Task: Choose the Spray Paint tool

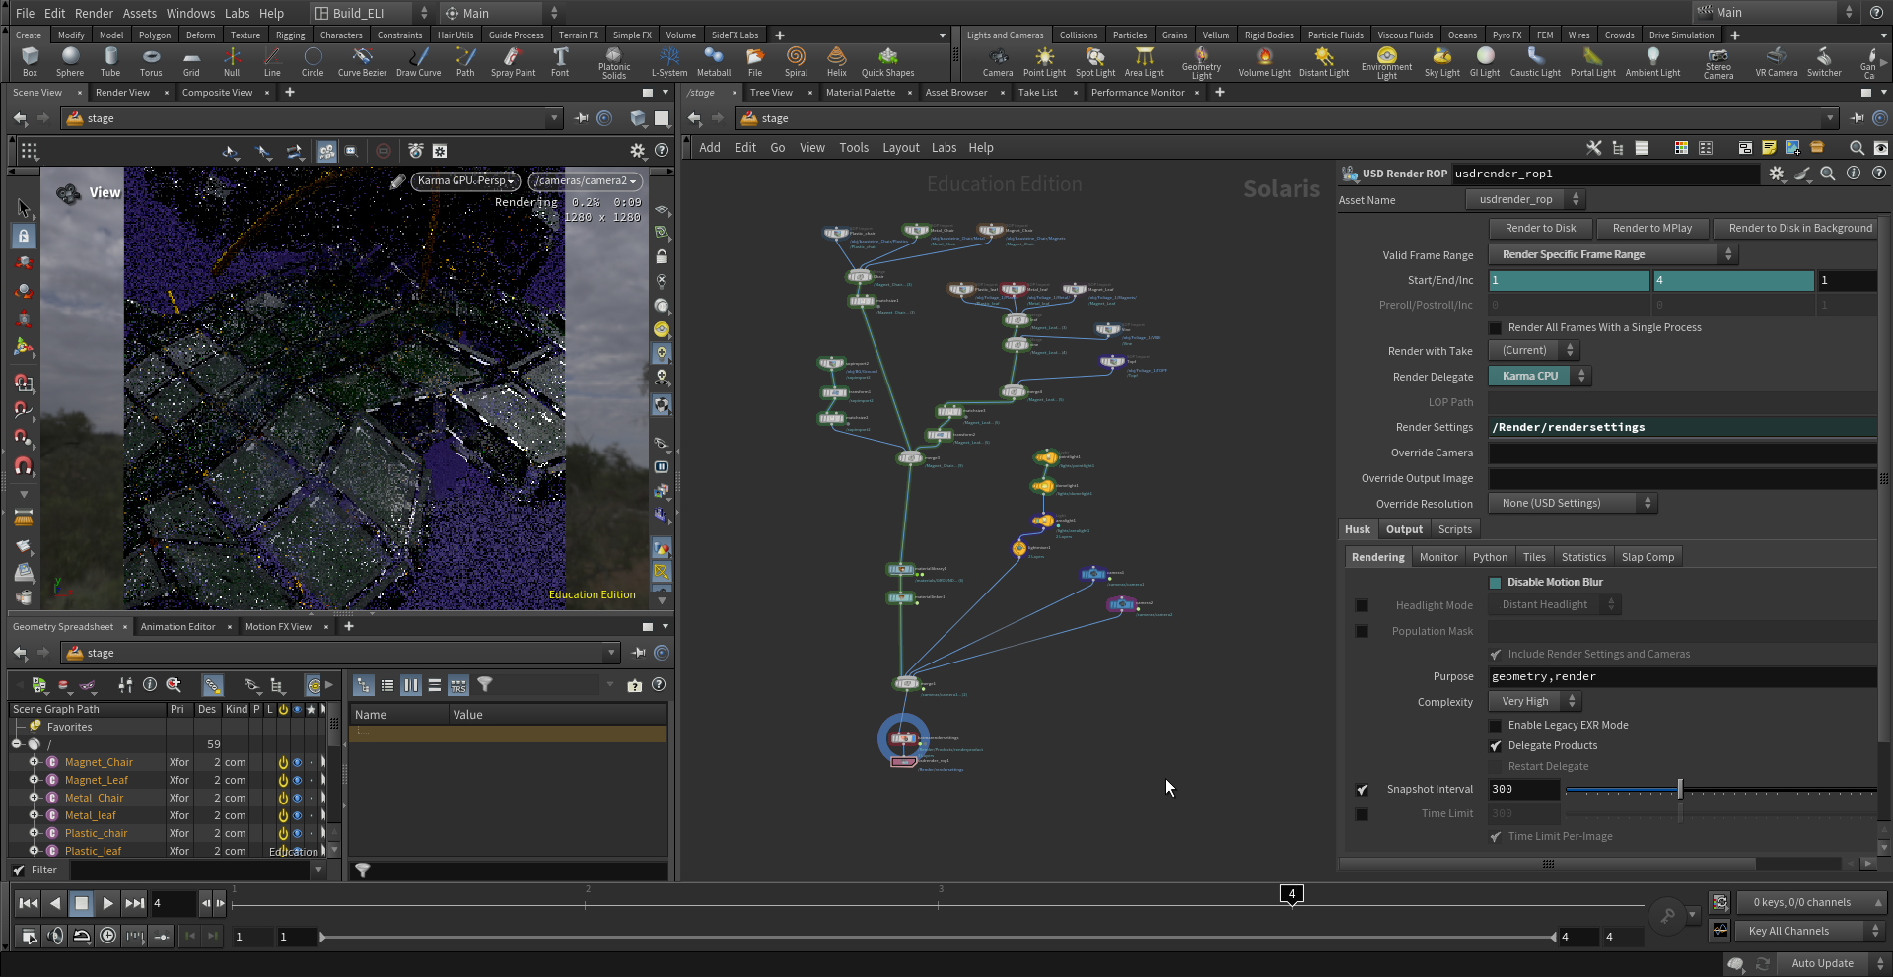Action: point(513,61)
